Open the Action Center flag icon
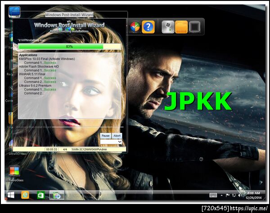This screenshot has width=270, height=213. coord(228,195)
